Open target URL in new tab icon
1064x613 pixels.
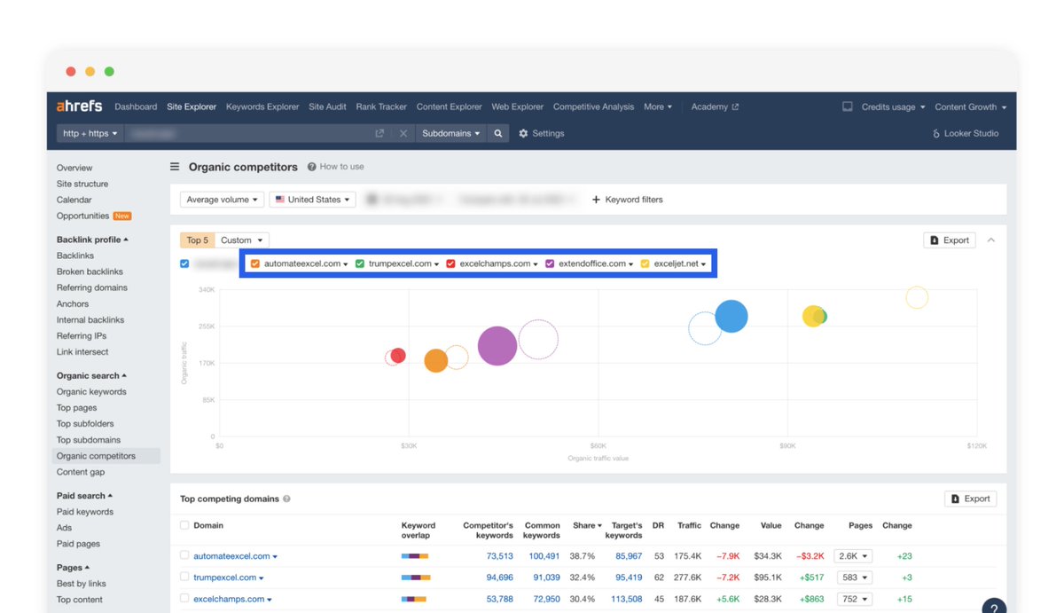379,133
